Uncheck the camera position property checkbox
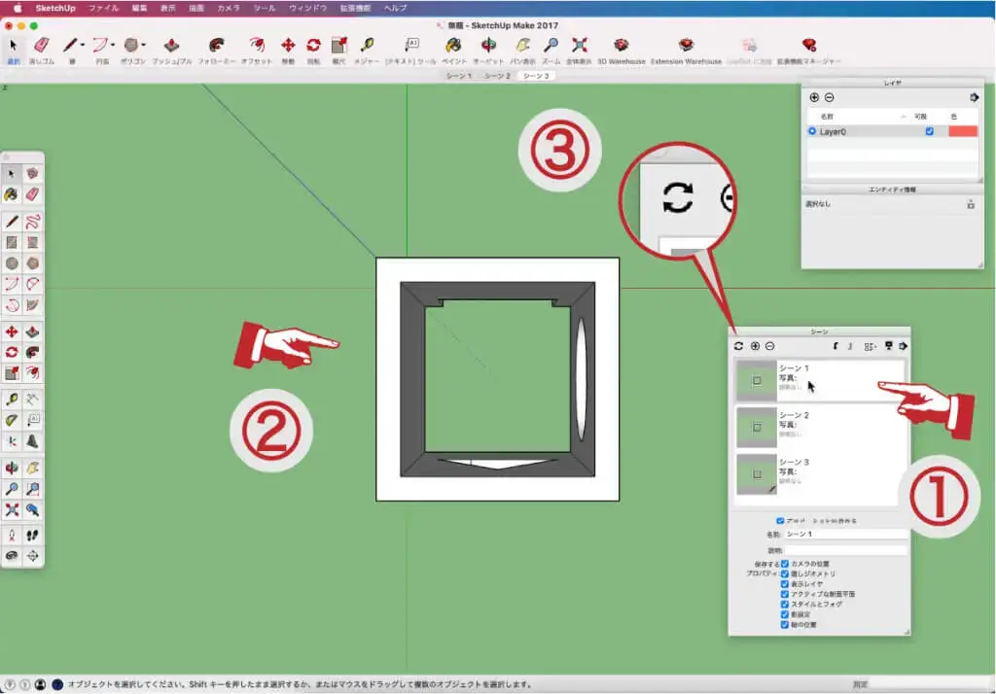 tap(785, 564)
